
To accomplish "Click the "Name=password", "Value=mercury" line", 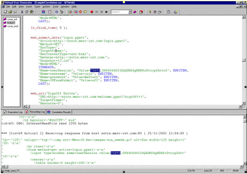I will pos(79,77).
